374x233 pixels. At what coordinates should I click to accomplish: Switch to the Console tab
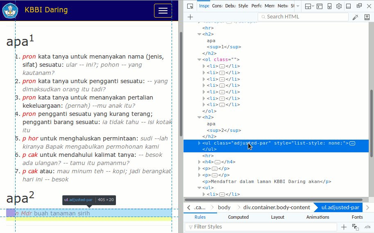(217, 6)
